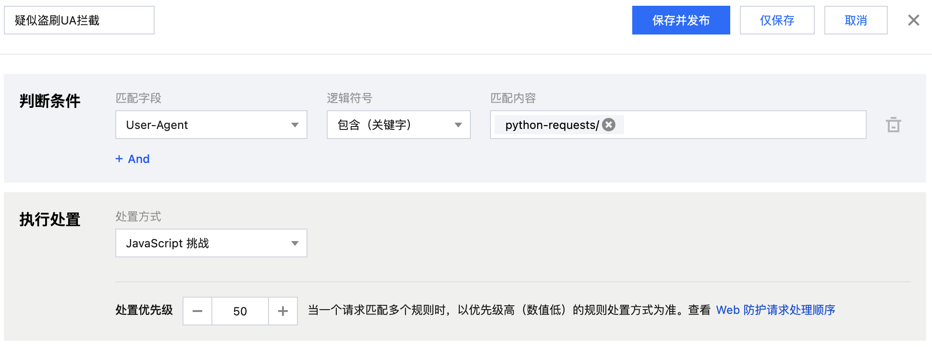Cancel editing with the 取消 button
Image resolution: width=932 pixels, height=347 pixels.
pos(856,20)
